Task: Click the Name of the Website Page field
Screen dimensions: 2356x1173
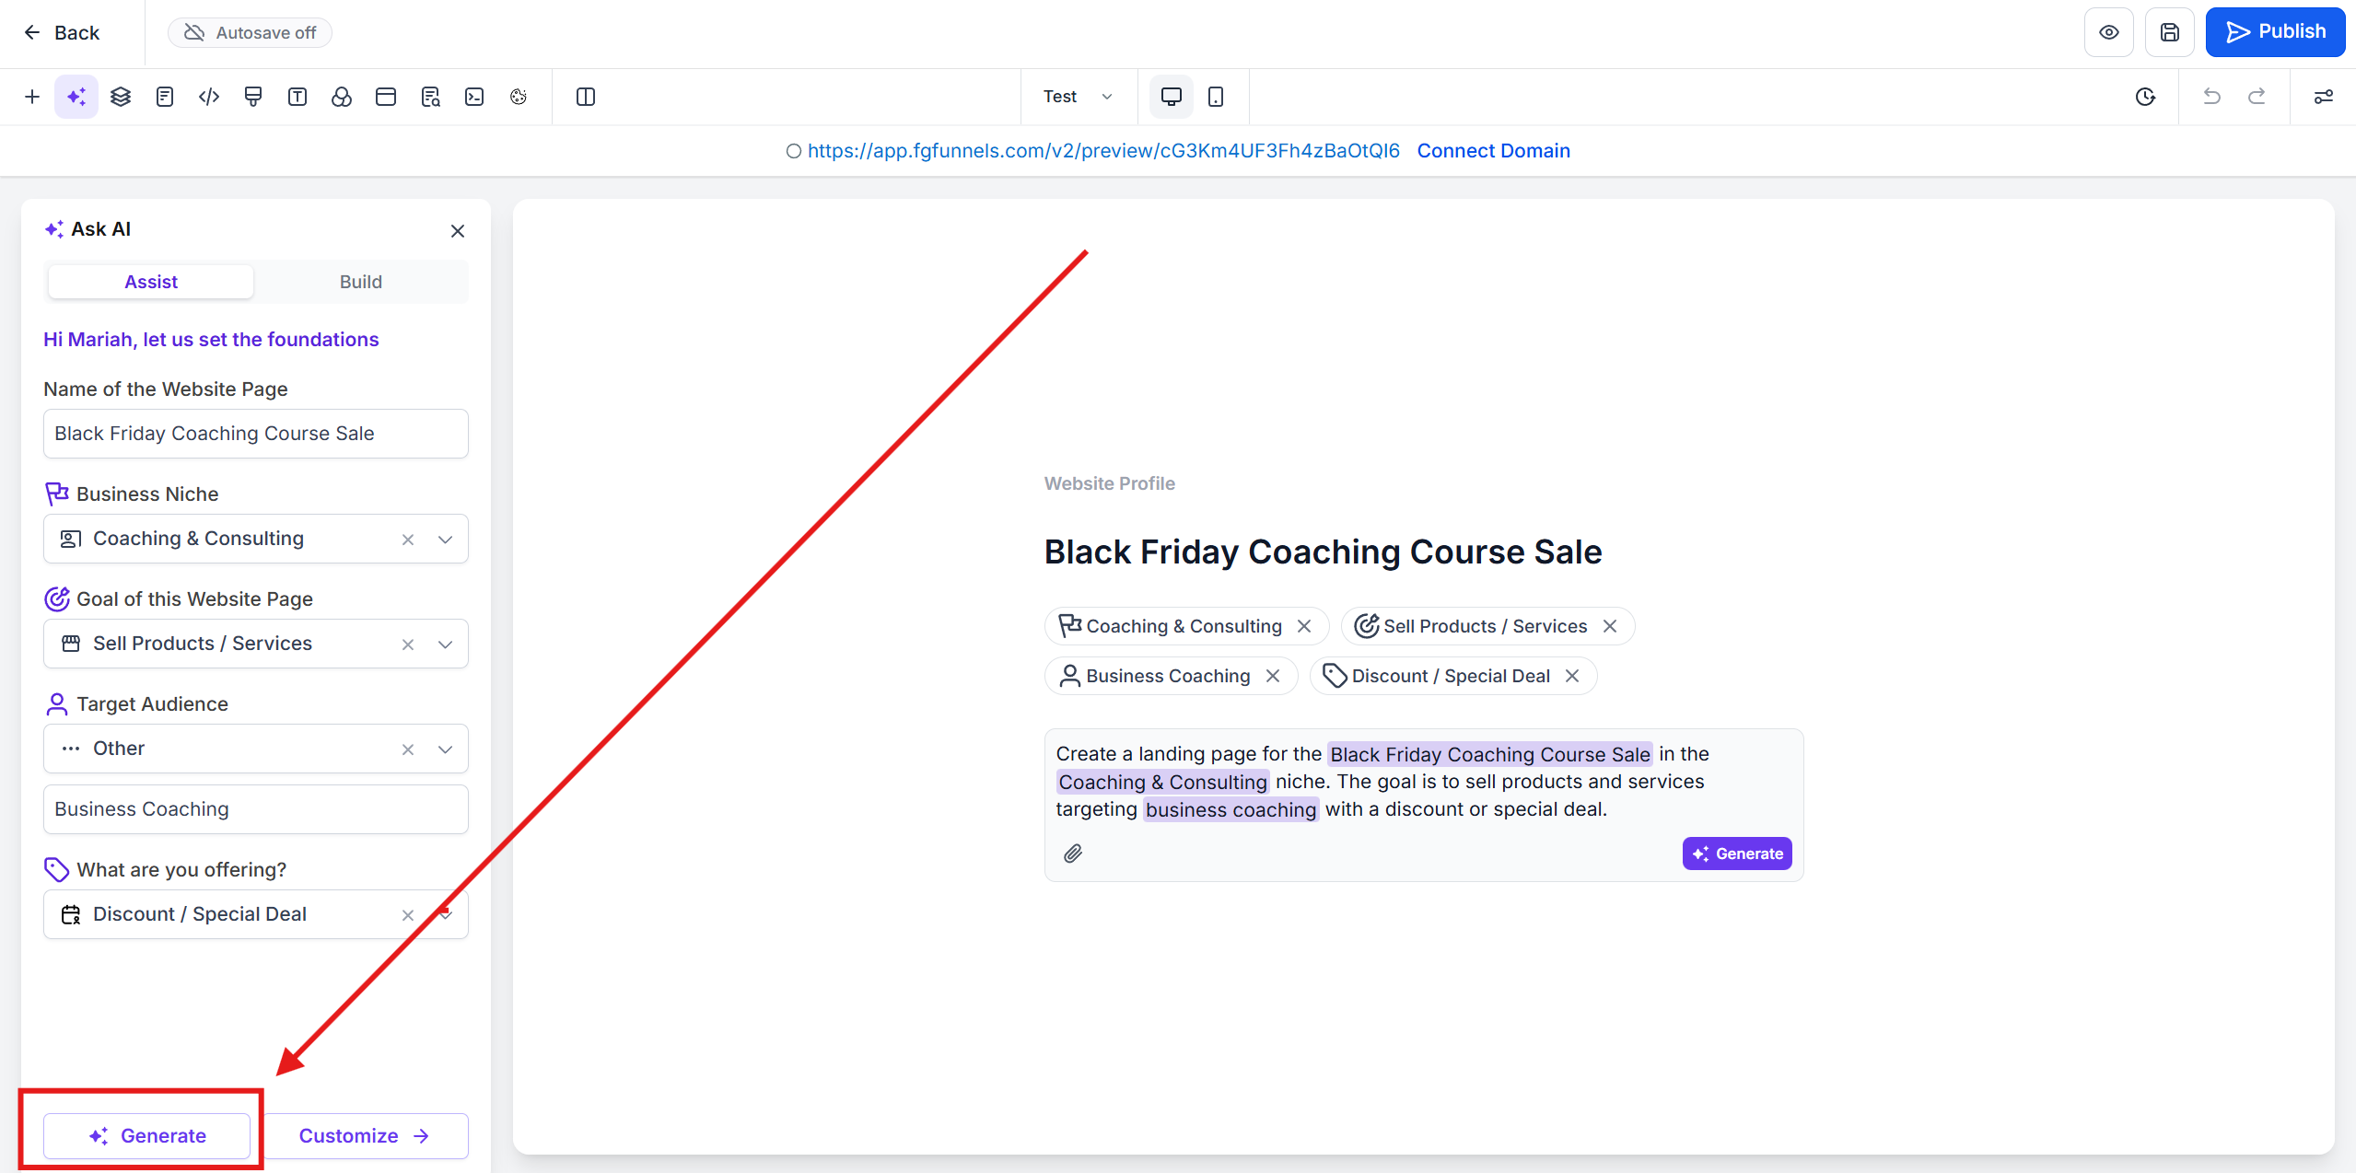Action: (256, 434)
